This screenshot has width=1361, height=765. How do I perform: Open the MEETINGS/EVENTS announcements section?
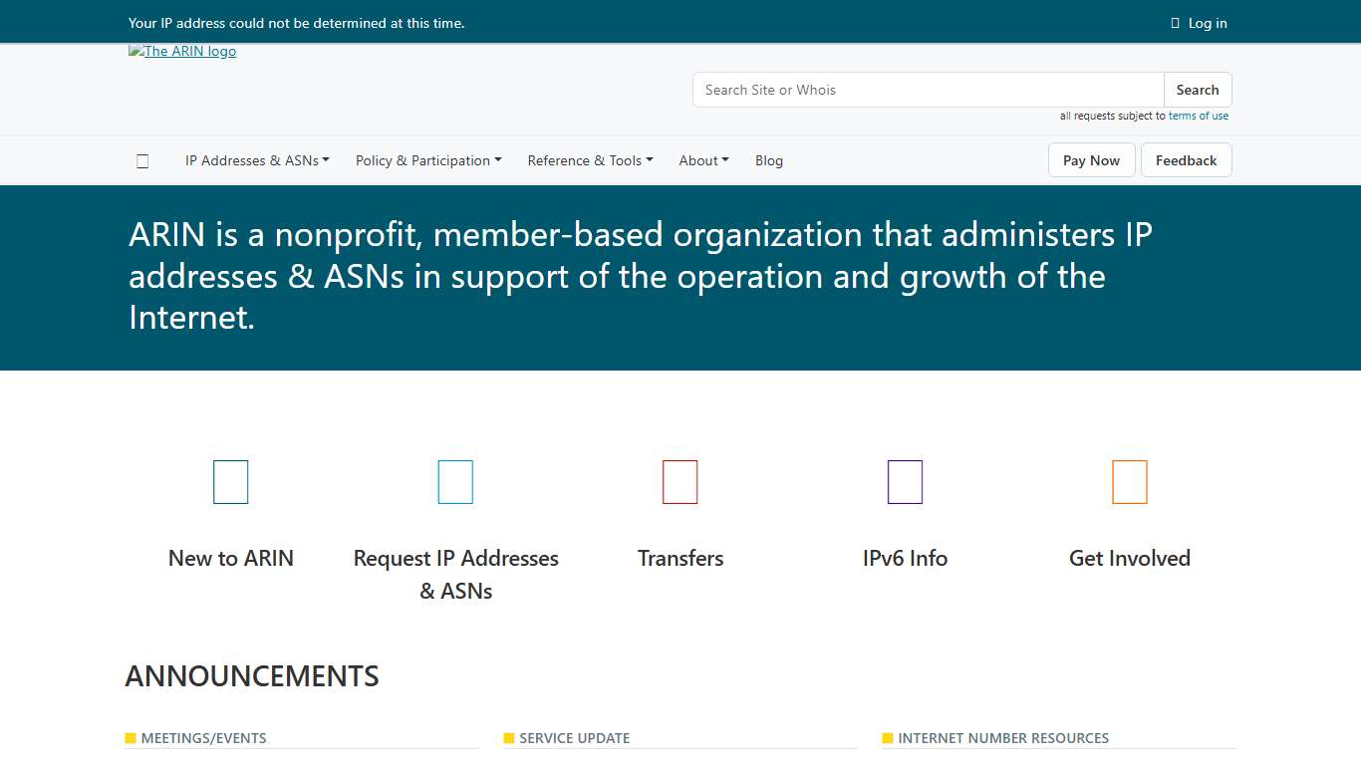click(202, 738)
